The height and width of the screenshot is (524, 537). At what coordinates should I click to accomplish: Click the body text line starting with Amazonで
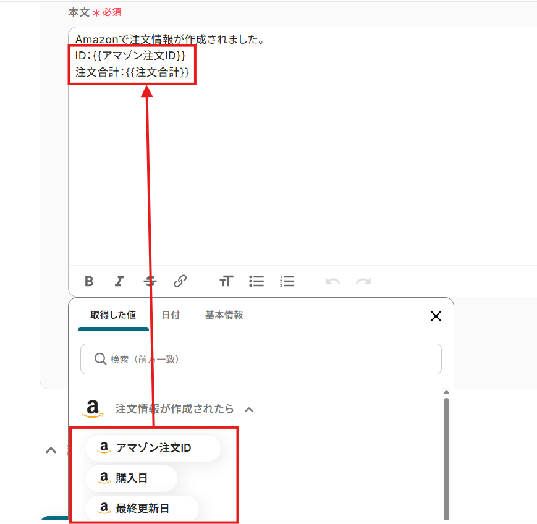pos(170,40)
